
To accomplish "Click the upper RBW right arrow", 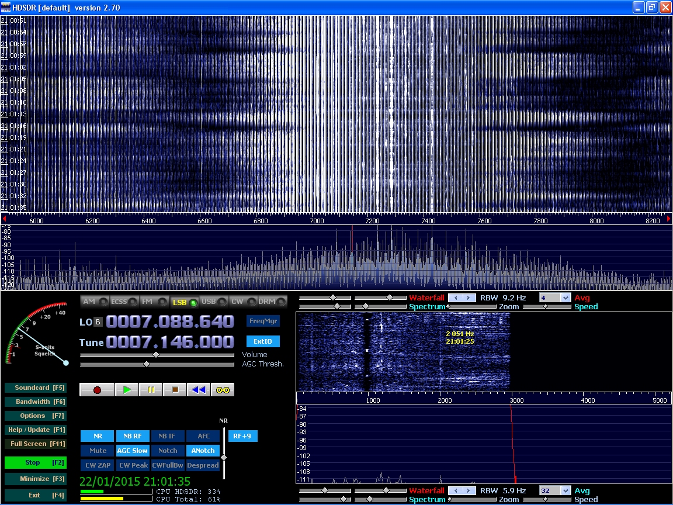I will (469, 298).
